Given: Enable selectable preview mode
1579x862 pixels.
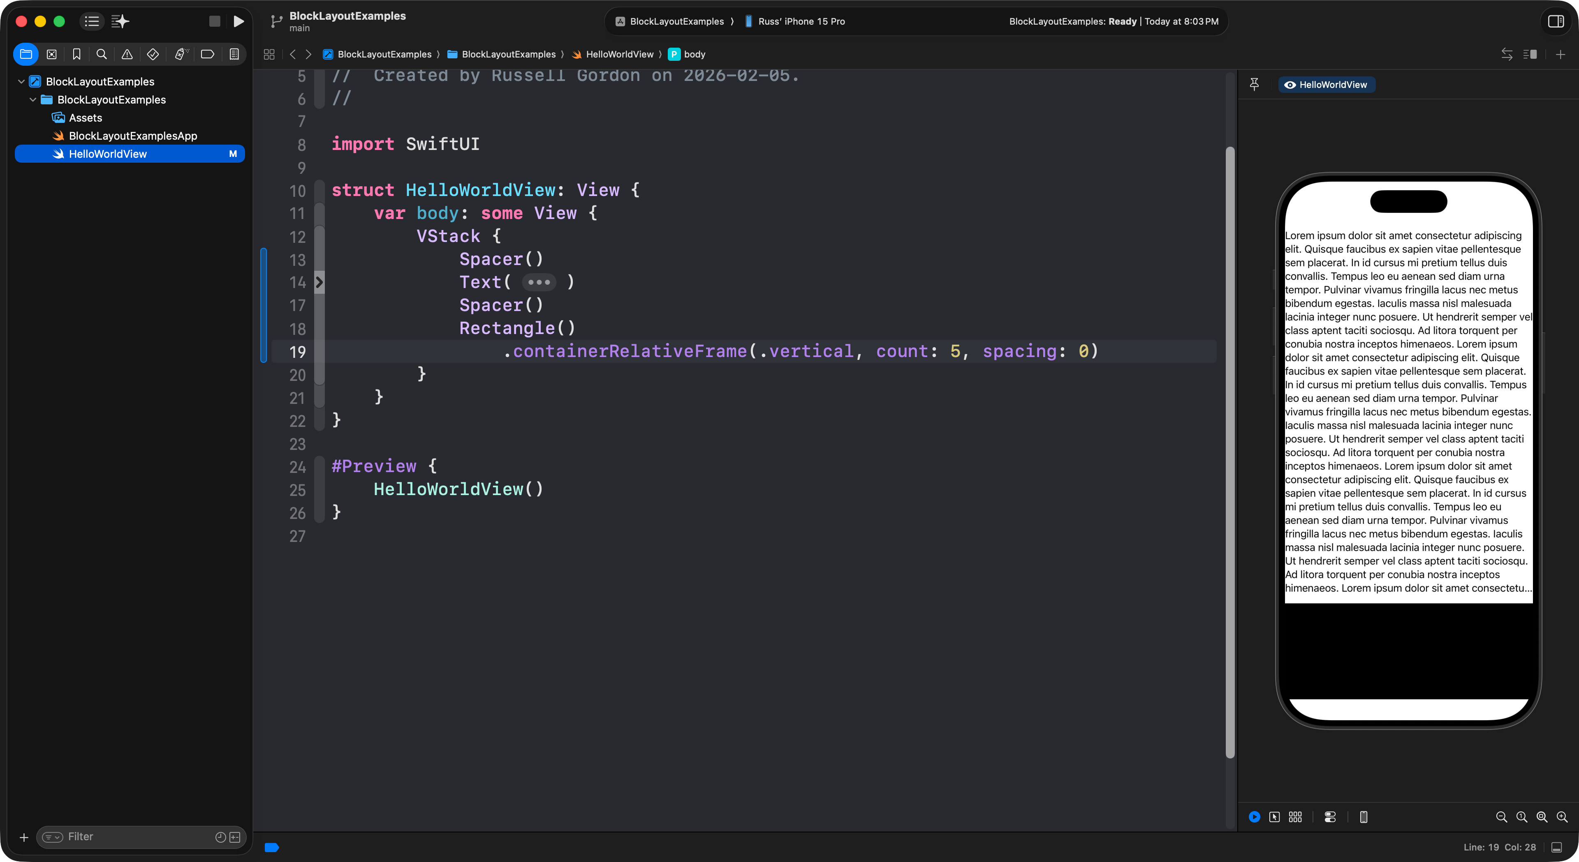Looking at the screenshot, I should [x=1274, y=817].
